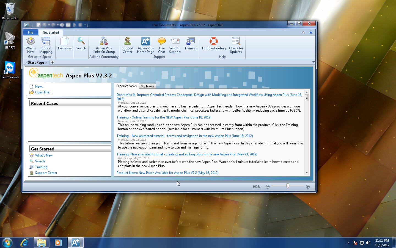Click the Windows Start orb
Image resolution: width=396 pixels, height=248 pixels.
[7, 242]
